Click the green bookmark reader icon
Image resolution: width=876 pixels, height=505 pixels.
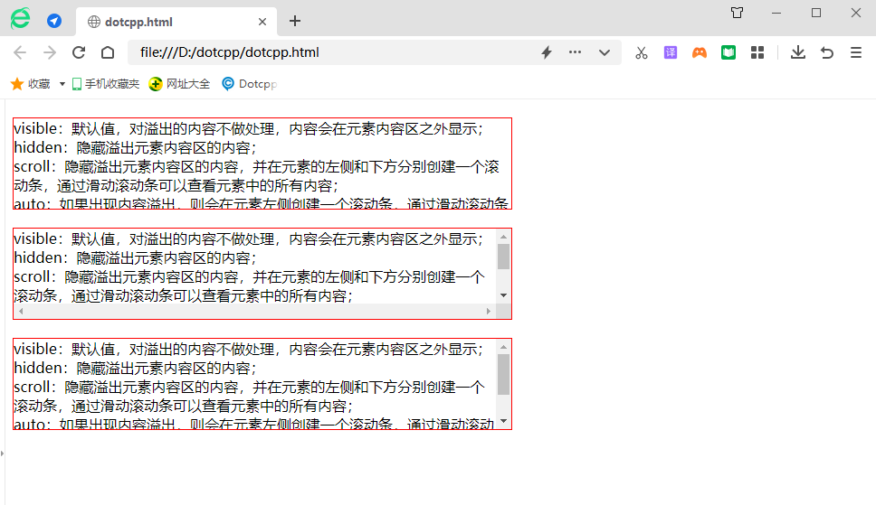coord(728,52)
